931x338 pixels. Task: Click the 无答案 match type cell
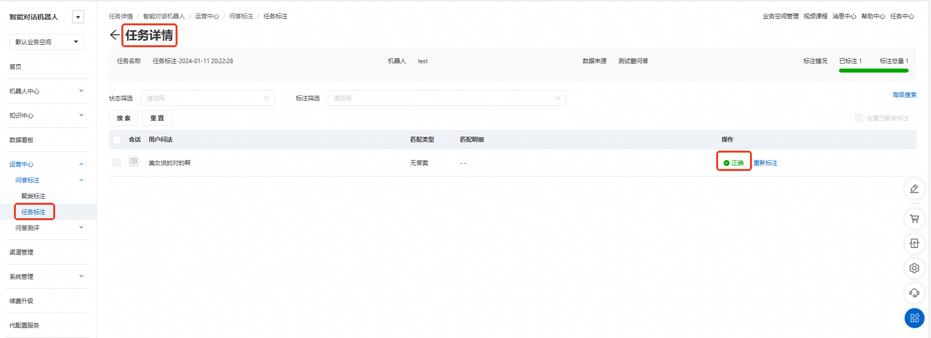pos(419,163)
